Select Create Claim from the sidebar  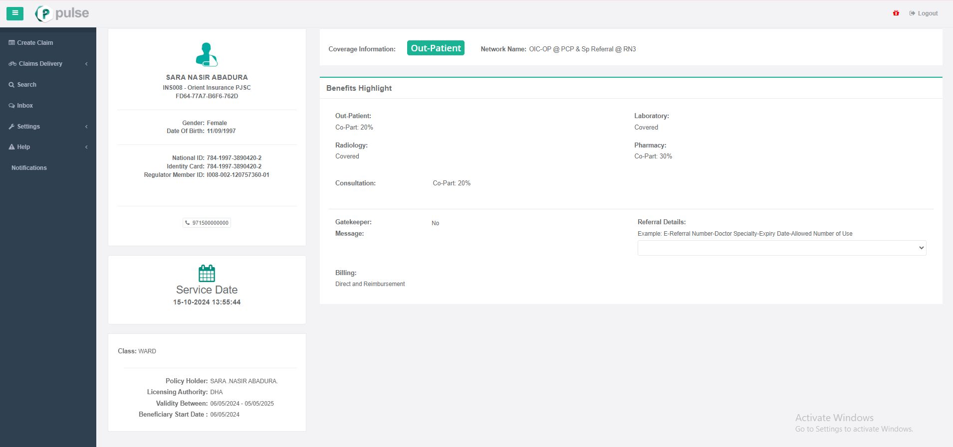pyautogui.click(x=35, y=43)
